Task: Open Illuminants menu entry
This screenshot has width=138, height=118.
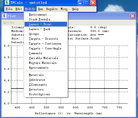Action: pyautogui.click(x=46, y=84)
